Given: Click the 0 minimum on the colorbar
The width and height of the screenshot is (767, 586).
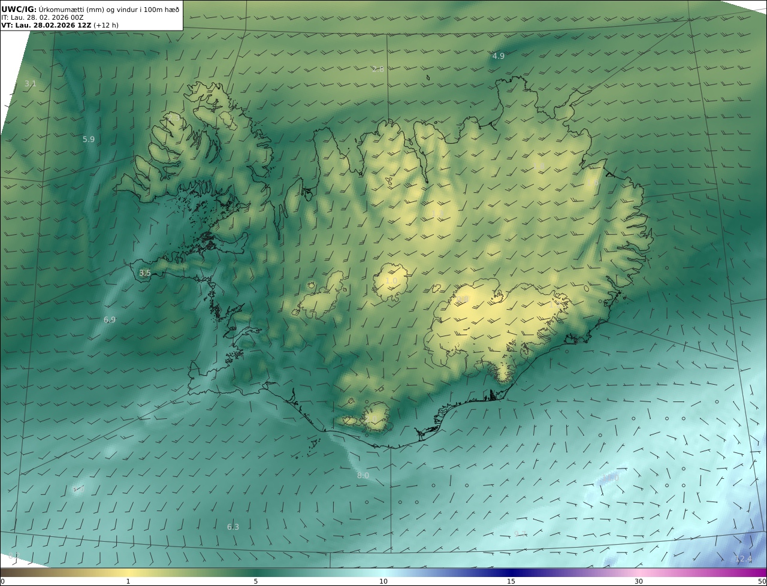Looking at the screenshot, I should click(3, 581).
